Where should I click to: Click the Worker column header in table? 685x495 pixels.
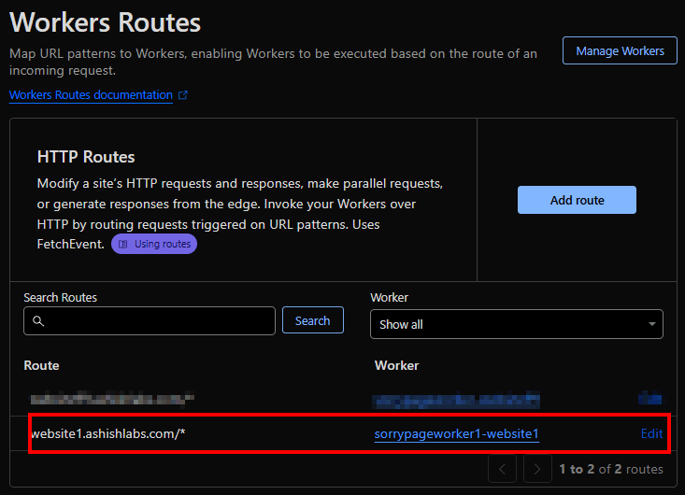tap(396, 365)
